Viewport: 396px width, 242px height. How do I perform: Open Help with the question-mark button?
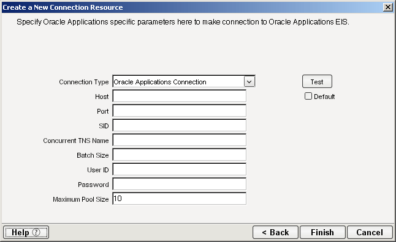coord(26,232)
